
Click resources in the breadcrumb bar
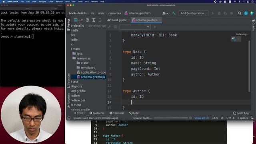click(x=115, y=13)
